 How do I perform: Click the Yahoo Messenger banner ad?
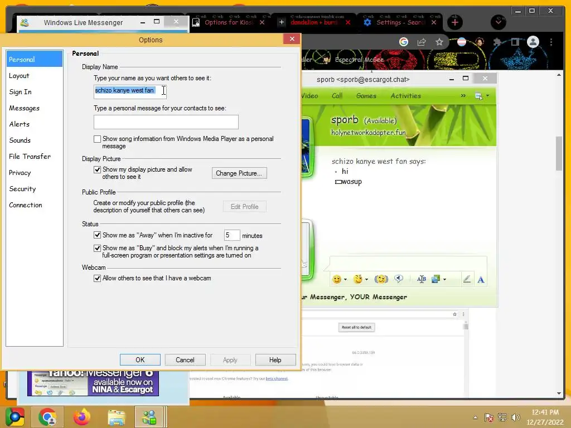(x=93, y=383)
